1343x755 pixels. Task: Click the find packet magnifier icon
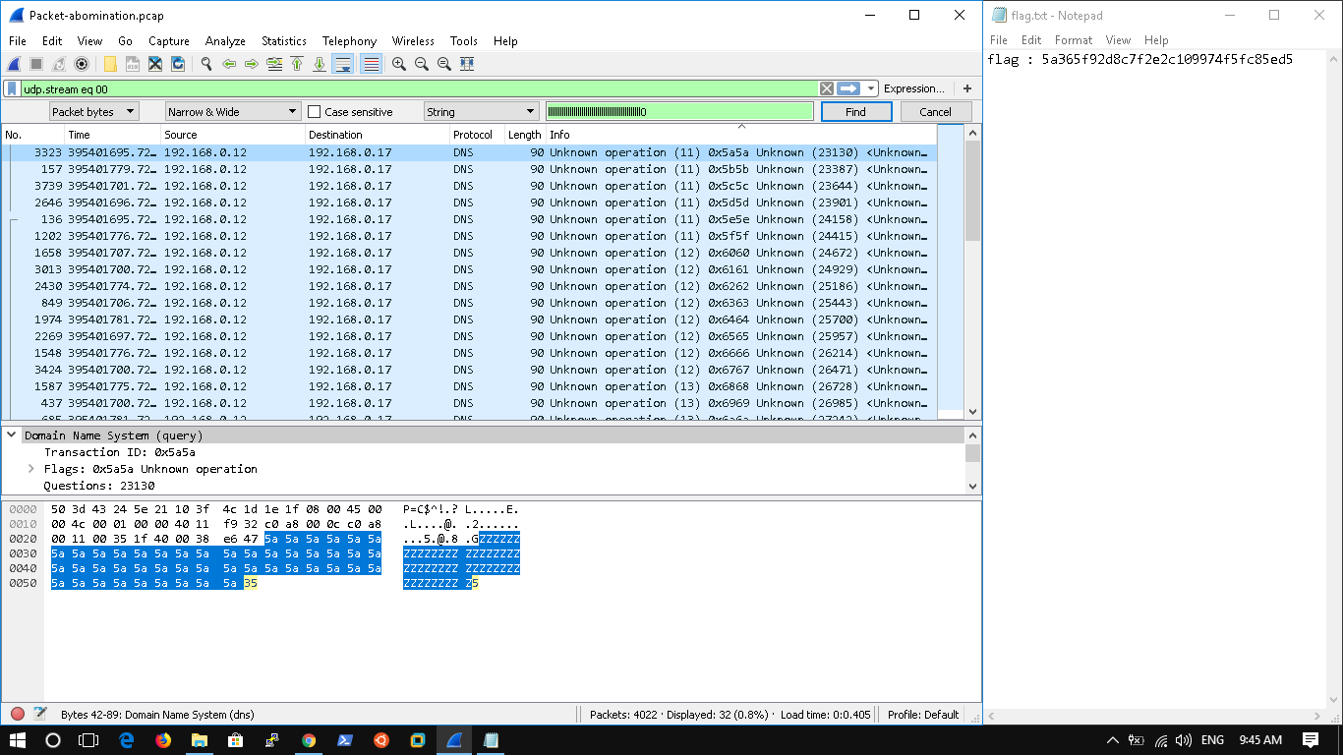[x=204, y=64]
